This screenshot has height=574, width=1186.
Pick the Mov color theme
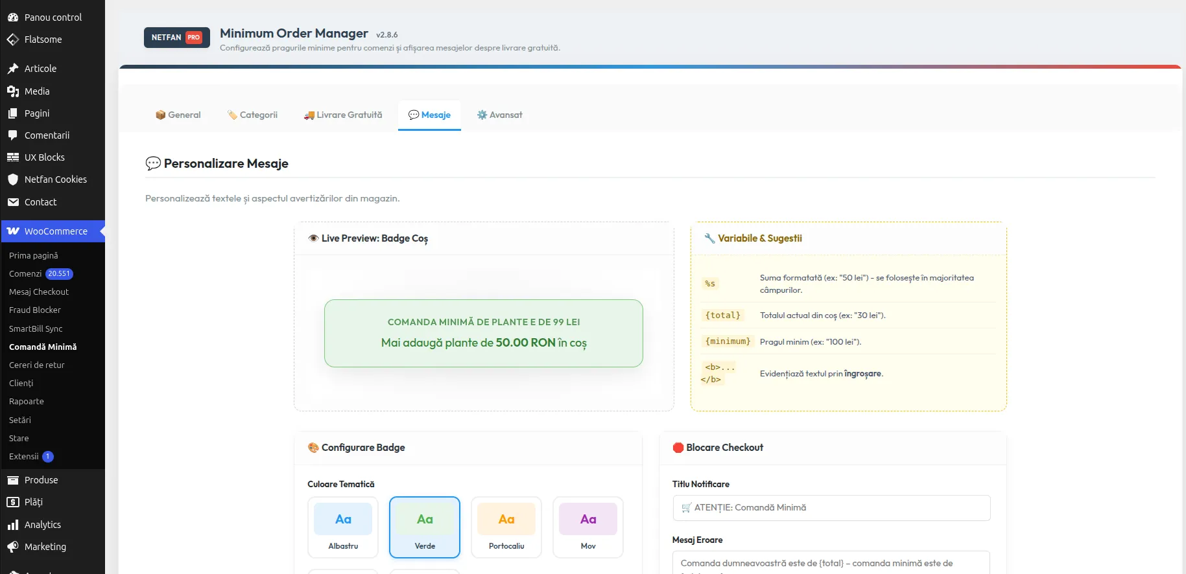(588, 527)
